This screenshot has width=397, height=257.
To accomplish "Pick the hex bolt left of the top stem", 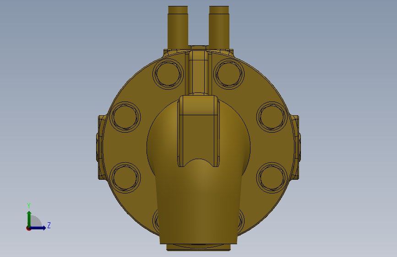I will point(168,74).
